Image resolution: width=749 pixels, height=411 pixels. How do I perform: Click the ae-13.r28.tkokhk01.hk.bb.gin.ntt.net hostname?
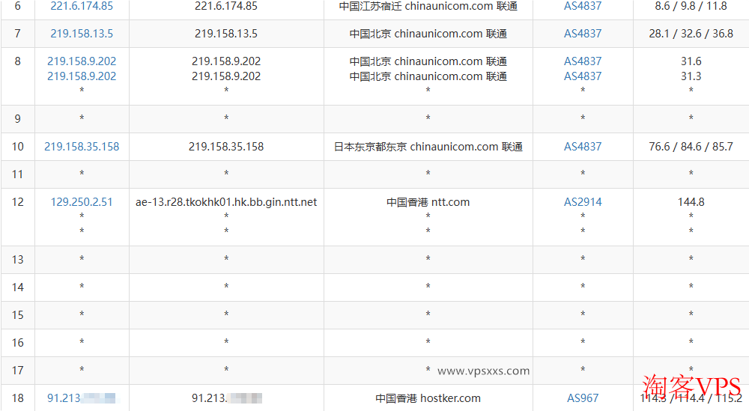click(226, 202)
